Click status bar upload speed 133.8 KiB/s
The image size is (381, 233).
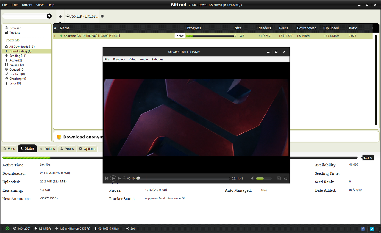click(x=73, y=229)
